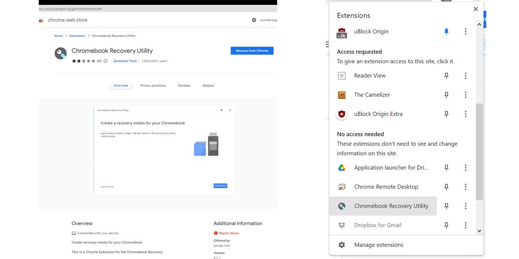519x259 pixels.
Task: Click the star rating
Action: [84, 61]
